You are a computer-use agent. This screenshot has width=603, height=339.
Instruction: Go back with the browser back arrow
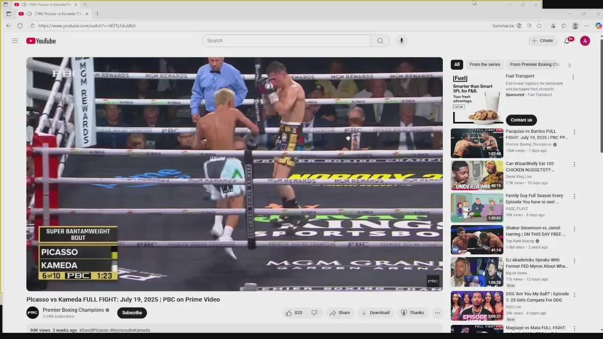coord(8,26)
